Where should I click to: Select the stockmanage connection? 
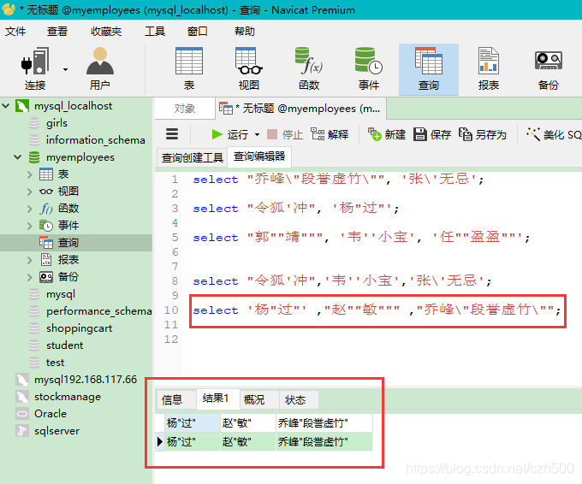[67, 397]
